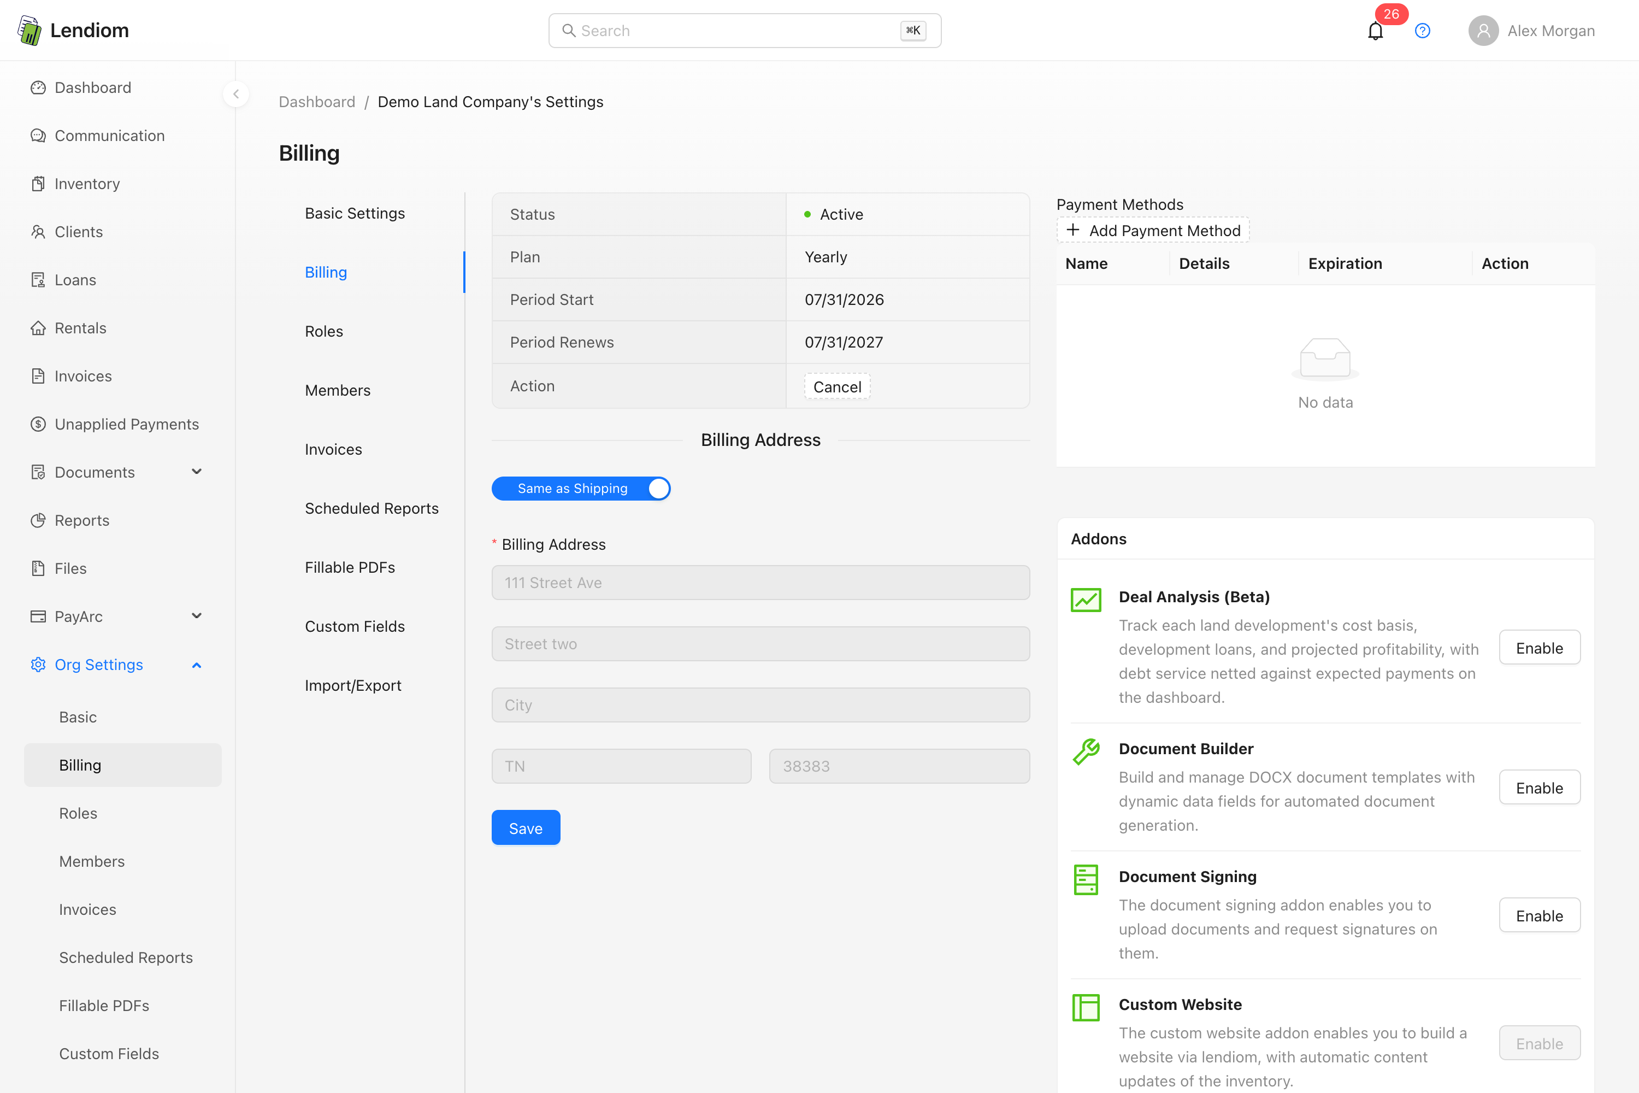Click the Files icon in sidebar

point(38,568)
